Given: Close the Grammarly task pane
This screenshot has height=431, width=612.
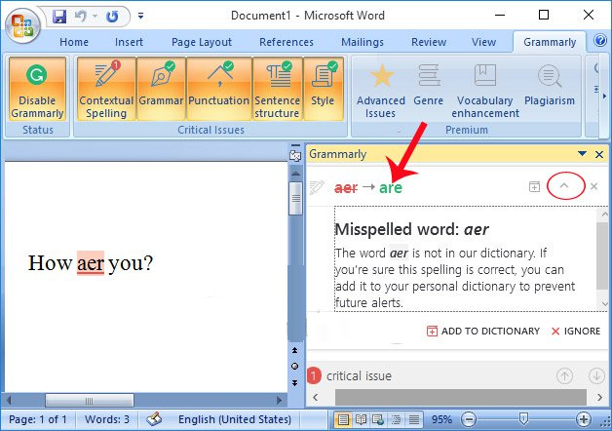Looking at the screenshot, I should [599, 154].
